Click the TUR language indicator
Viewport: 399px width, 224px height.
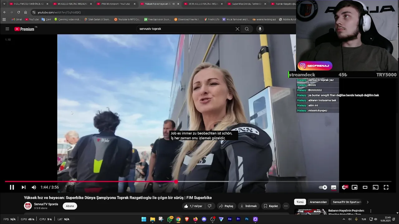click(x=363, y=219)
